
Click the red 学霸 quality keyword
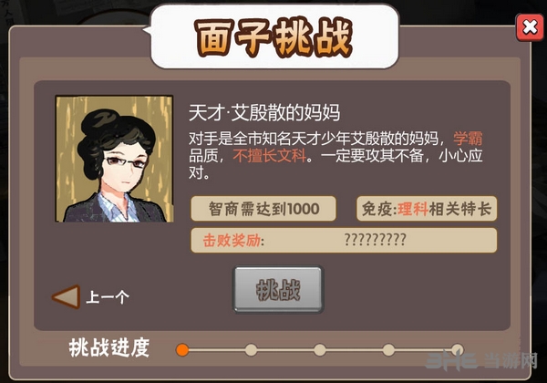pos(468,139)
